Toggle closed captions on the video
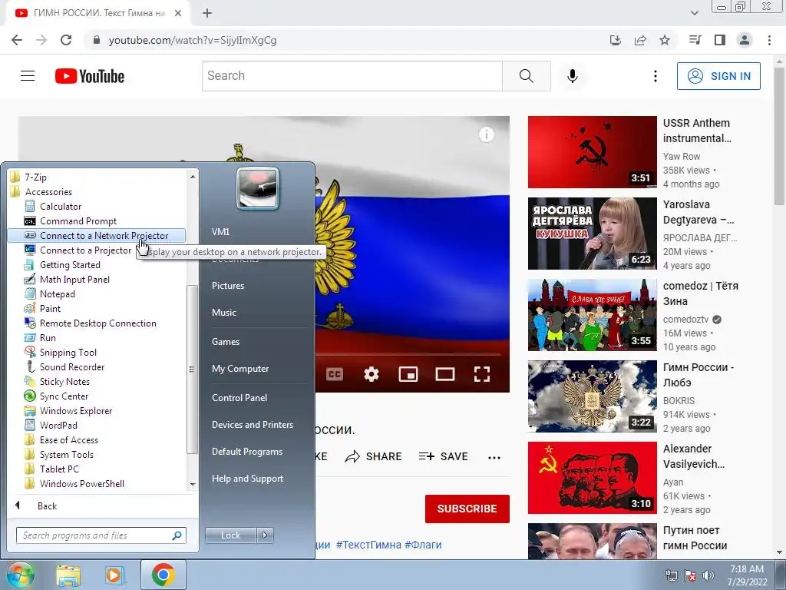 pos(335,374)
